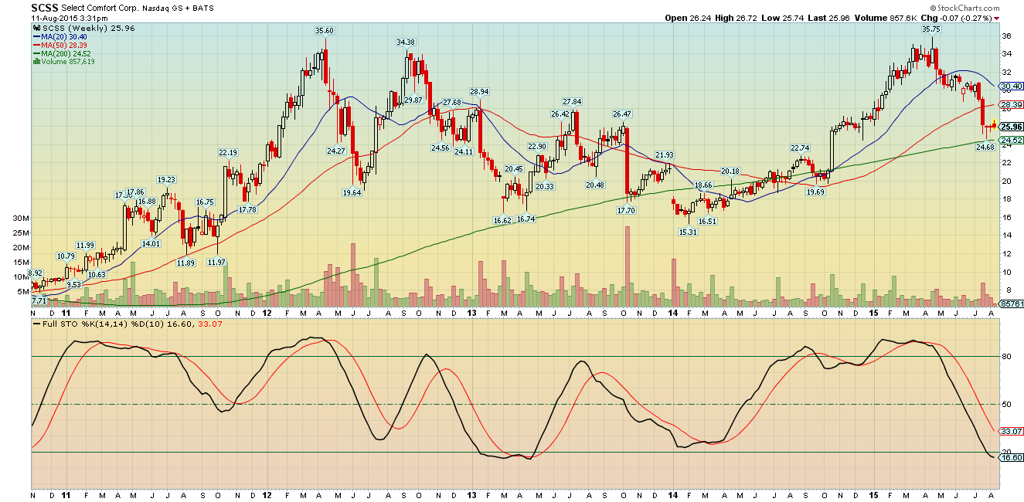Click the 27.68 price label
This screenshot has width=1024, height=502.
click(x=451, y=103)
